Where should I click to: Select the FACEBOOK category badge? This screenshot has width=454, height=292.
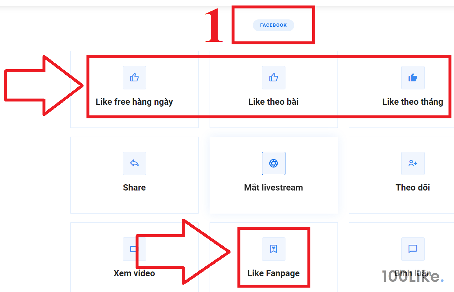(x=273, y=25)
